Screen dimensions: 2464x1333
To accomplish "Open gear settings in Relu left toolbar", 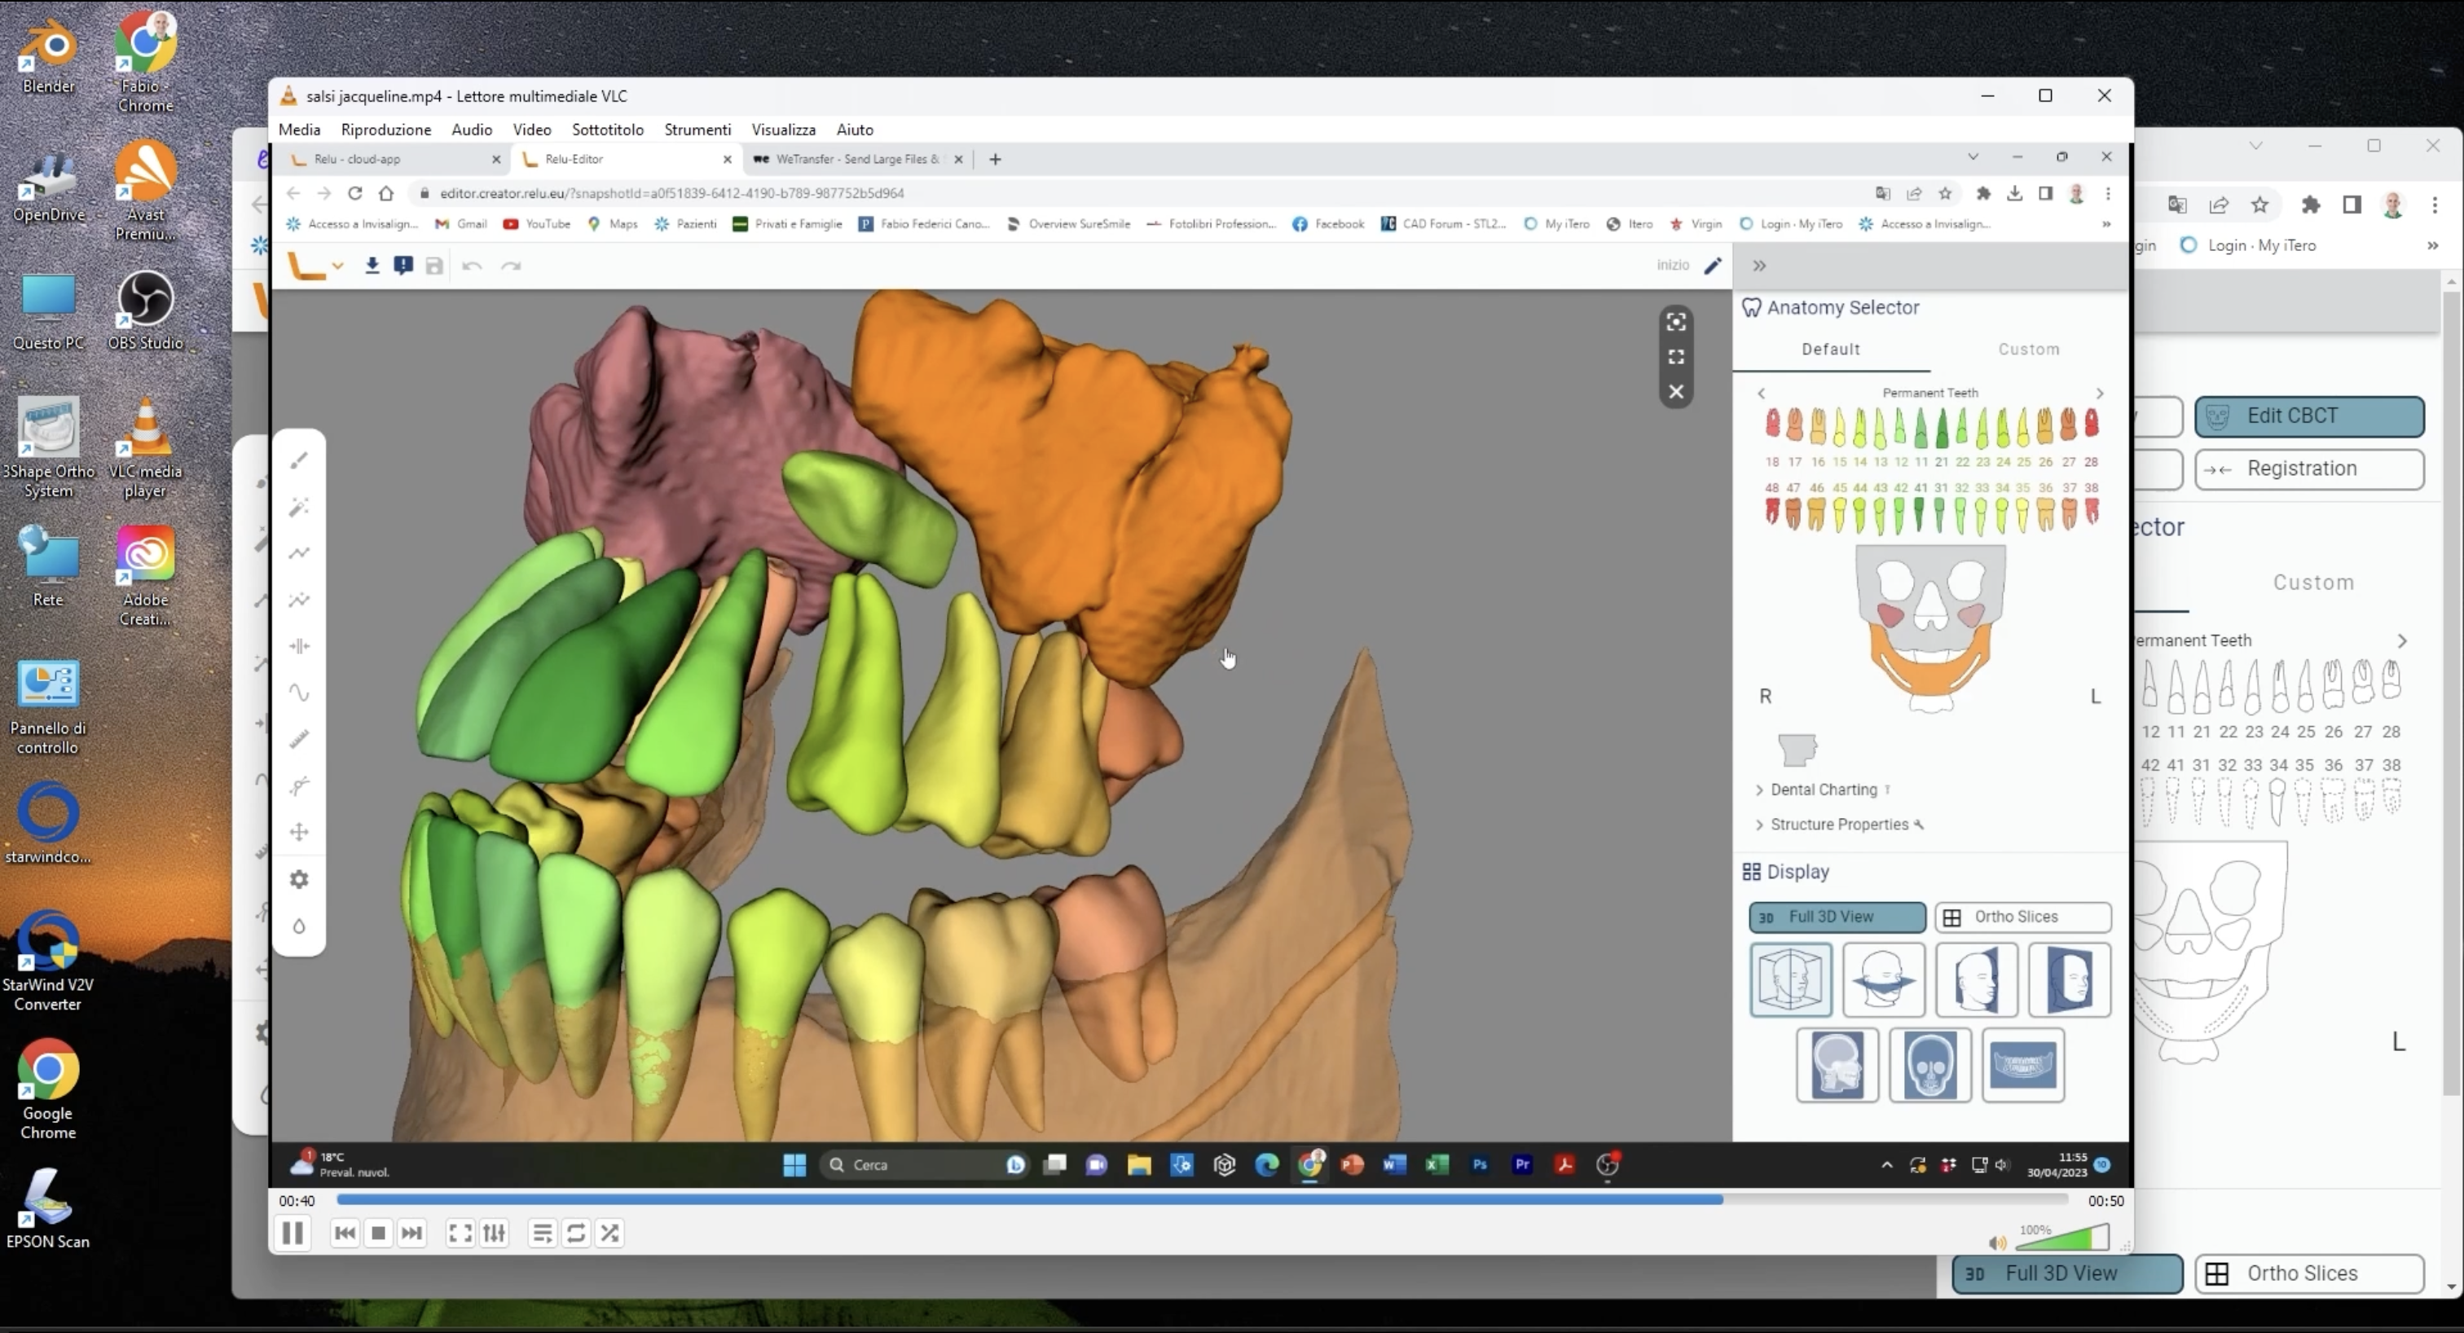I will tap(299, 879).
